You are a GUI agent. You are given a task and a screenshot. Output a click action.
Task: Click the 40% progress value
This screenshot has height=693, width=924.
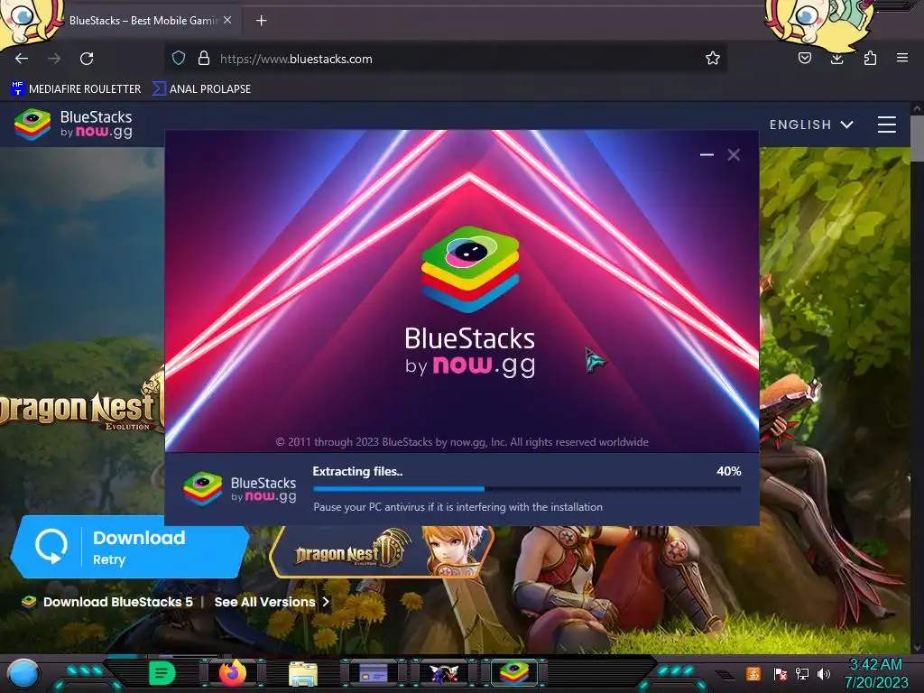coord(728,471)
